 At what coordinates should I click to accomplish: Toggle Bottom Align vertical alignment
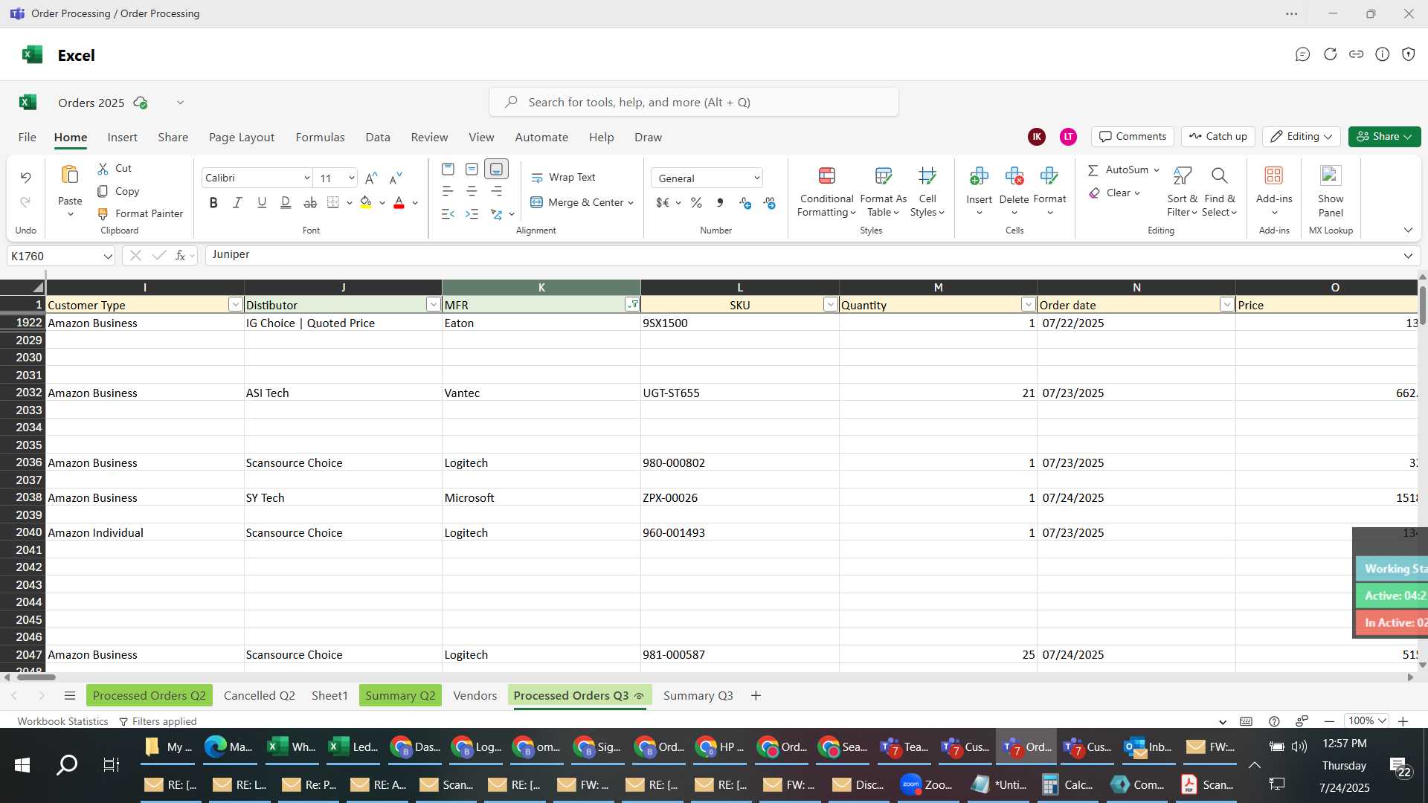(x=496, y=169)
